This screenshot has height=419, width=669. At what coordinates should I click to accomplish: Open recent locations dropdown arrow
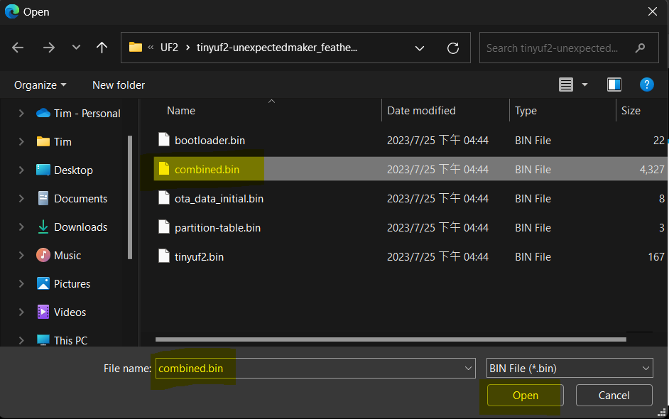pos(76,48)
